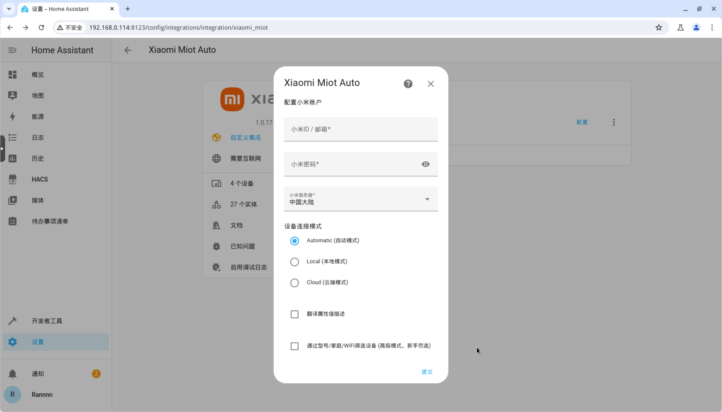Select the Local (本地模式) radio option

pyautogui.click(x=294, y=262)
